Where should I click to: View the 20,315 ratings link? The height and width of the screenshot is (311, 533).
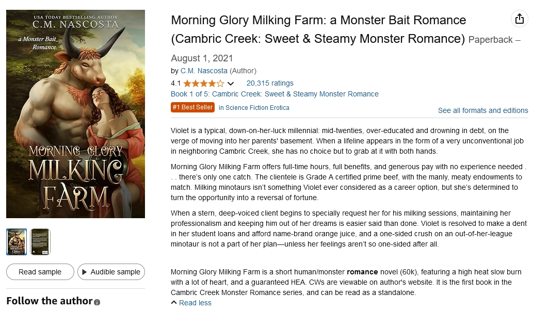click(x=270, y=83)
